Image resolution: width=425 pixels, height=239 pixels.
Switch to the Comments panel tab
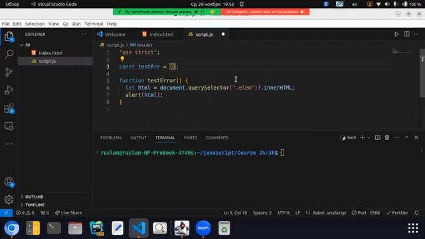pos(217,137)
